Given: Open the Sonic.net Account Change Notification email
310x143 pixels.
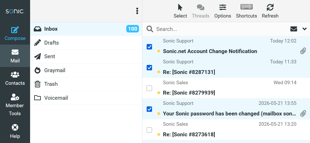Looking at the screenshot, I should click(x=210, y=51).
